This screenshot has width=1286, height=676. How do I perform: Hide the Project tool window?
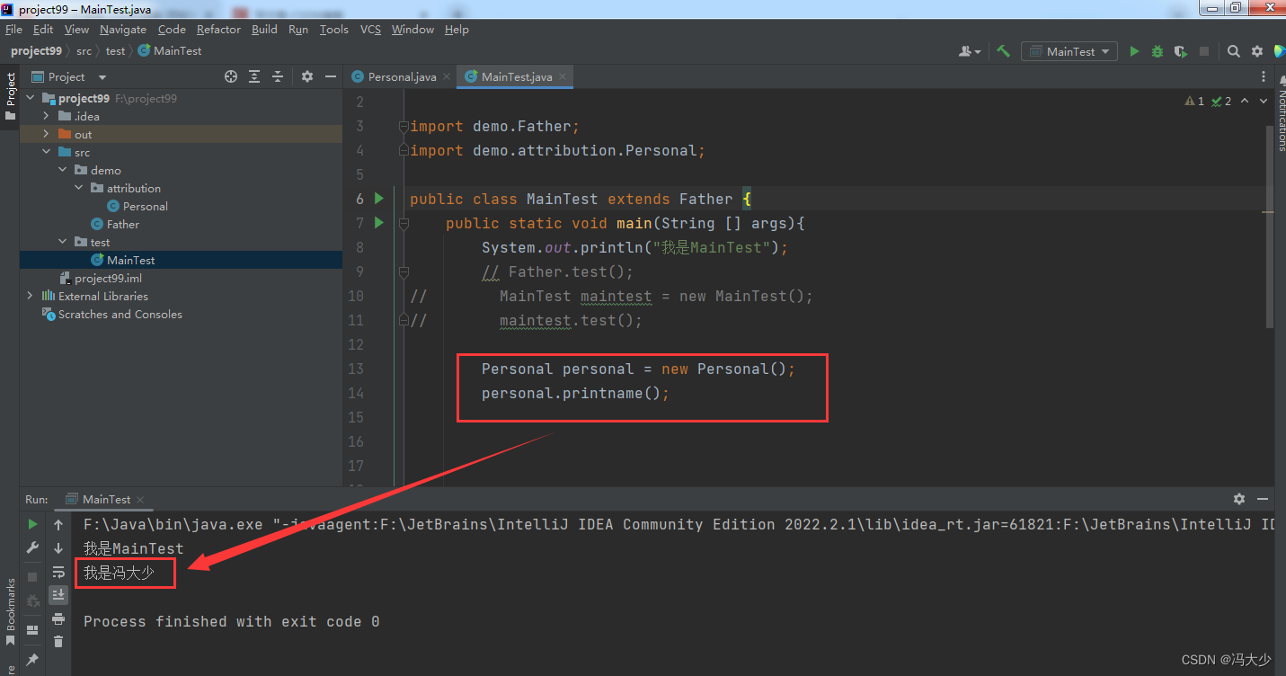point(331,76)
